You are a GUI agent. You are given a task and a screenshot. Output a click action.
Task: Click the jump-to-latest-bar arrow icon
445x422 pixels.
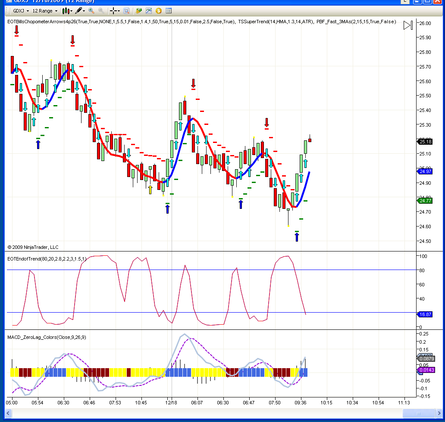[x=408, y=25]
